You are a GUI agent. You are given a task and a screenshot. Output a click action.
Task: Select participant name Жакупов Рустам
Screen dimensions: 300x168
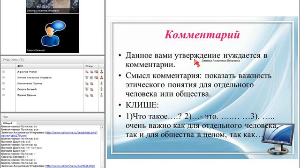pyautogui.click(x=27, y=72)
